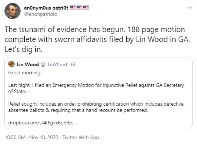Open the an0nym0us patri0t display name
The image size is (197, 145).
click(x=46, y=8)
